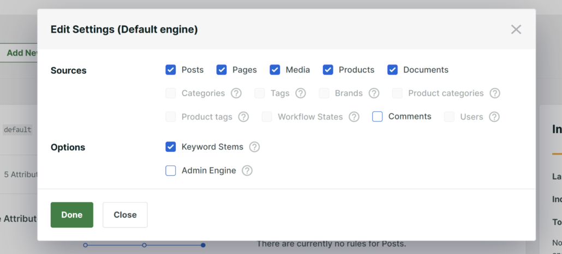The image size is (562, 254).
Task: Open help icon next to Brands
Action: pos(374,93)
